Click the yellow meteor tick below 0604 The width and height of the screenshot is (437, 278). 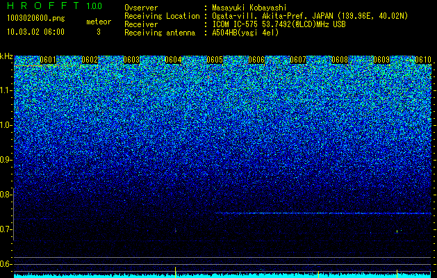click(x=175, y=272)
